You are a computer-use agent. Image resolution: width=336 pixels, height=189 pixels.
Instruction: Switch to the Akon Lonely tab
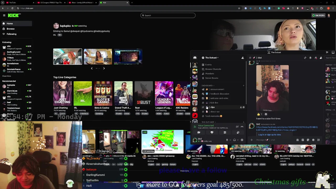[x=83, y=3]
